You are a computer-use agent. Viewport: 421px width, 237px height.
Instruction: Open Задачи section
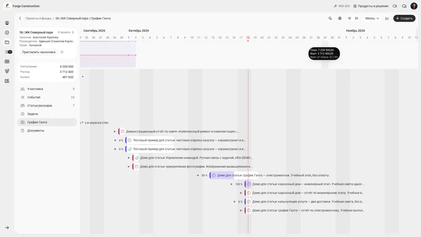tap(47, 114)
